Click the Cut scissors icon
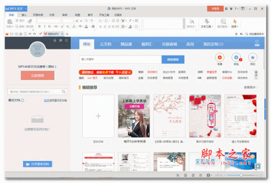This screenshot has width=271, height=183. tap(17, 21)
